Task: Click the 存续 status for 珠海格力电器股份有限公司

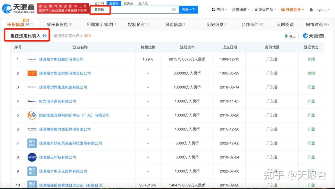Action: pyautogui.click(x=311, y=59)
